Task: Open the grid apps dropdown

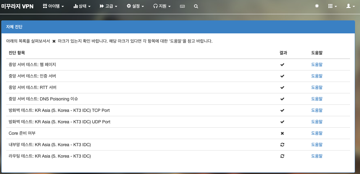Action: click(332, 6)
